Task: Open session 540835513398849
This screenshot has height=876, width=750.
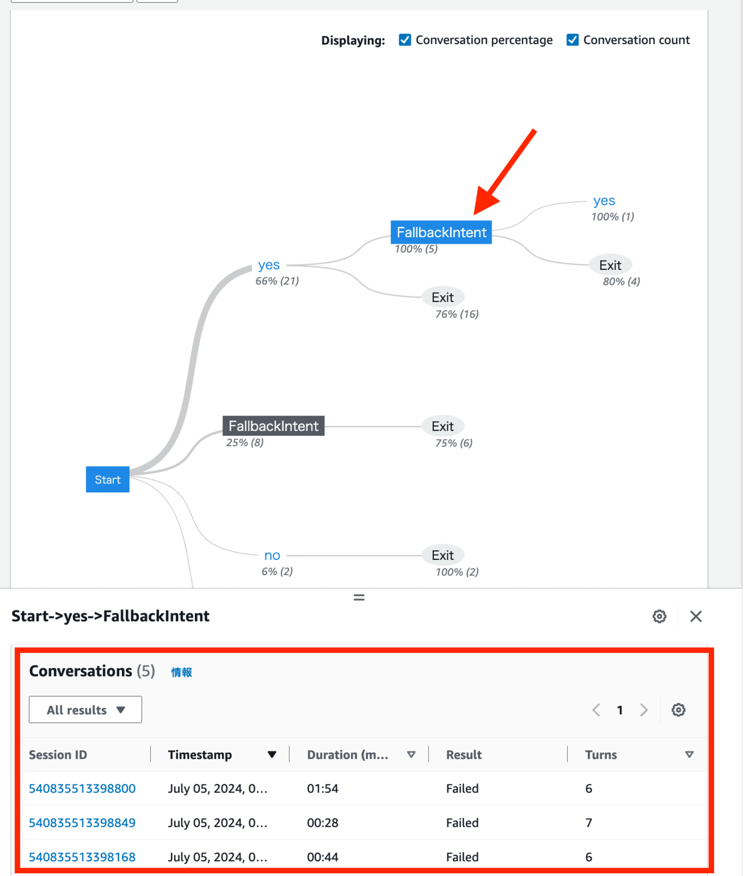Action: (82, 823)
